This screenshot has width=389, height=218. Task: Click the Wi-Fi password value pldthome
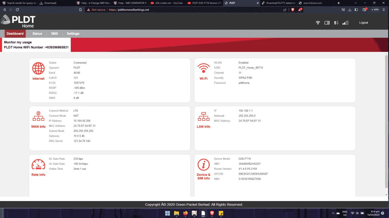244,83
